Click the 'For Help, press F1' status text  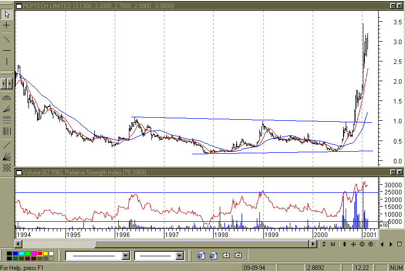[22, 267]
